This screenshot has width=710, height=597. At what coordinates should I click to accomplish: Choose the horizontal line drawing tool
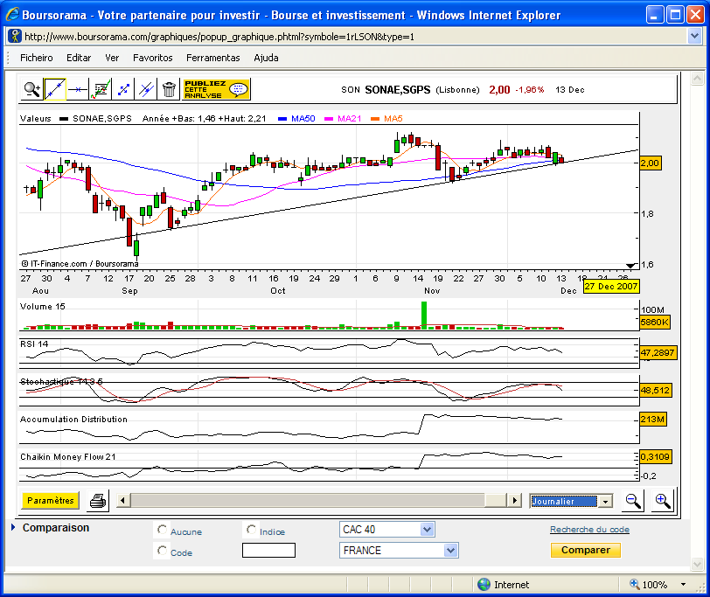pyautogui.click(x=78, y=89)
